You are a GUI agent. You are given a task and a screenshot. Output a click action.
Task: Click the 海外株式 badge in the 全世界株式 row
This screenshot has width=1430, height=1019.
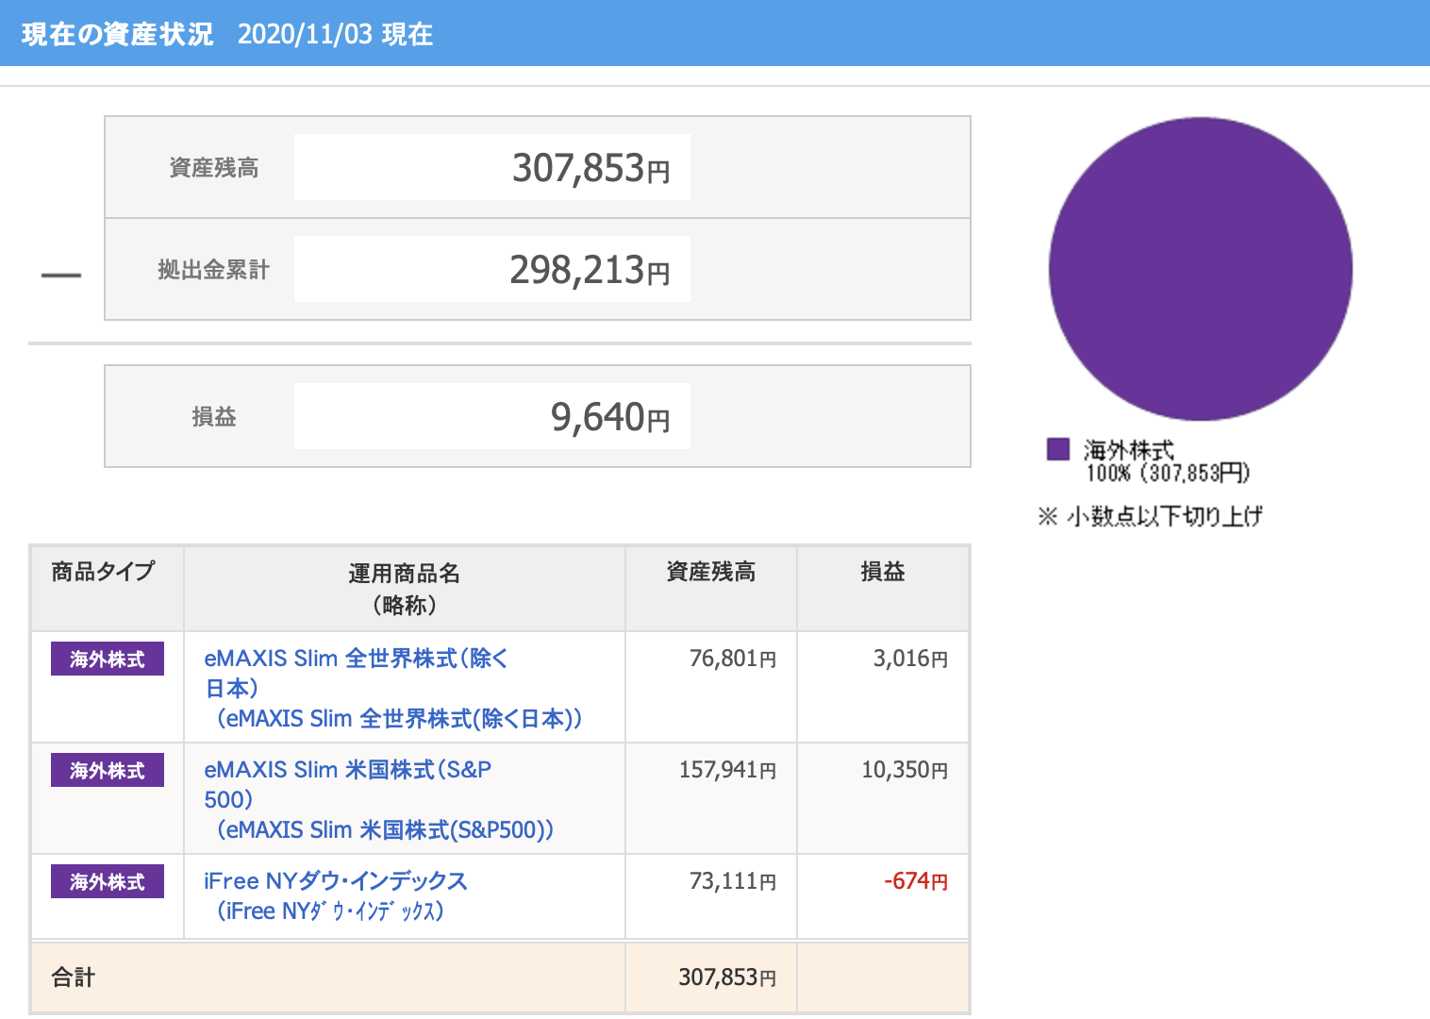tap(108, 659)
